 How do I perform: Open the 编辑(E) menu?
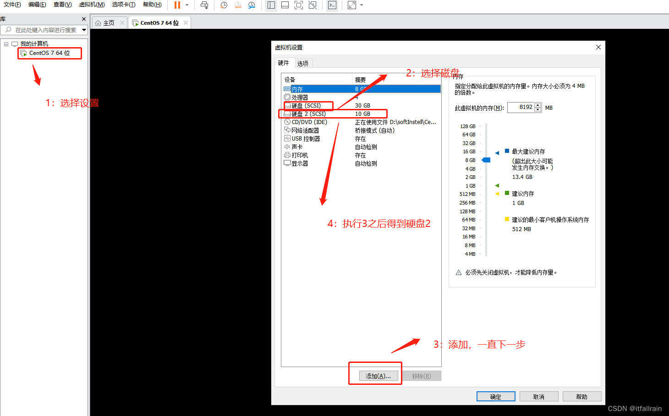tap(37, 5)
